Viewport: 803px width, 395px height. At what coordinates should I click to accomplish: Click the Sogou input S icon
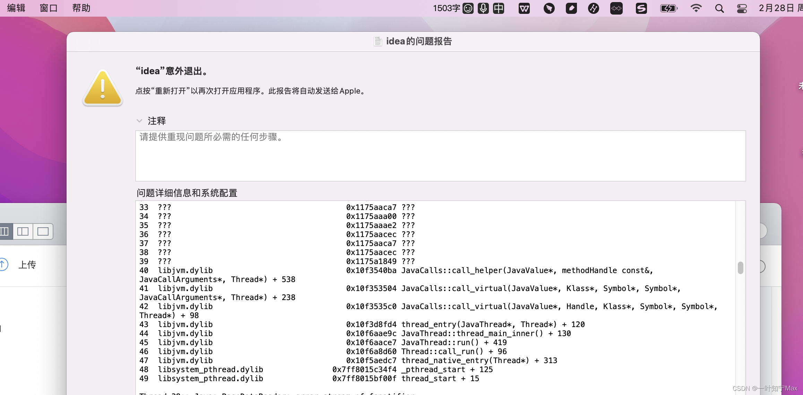[641, 8]
